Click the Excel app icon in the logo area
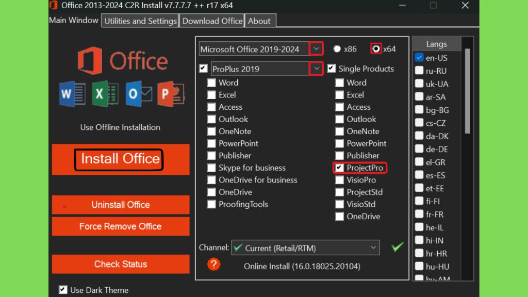Screen dimensions: 528x297 (x=105, y=94)
